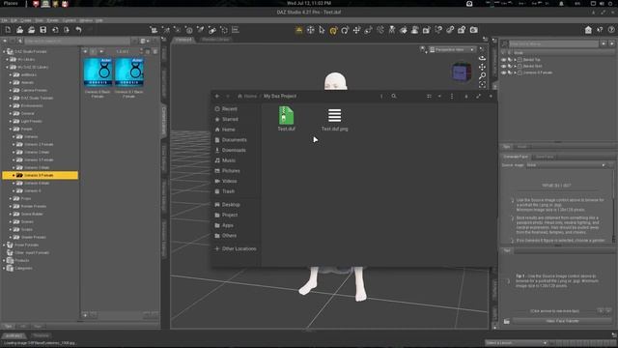Screen dimensions: 618x348
Task: Open Documents in the file manager sidebar
Action: (234, 139)
